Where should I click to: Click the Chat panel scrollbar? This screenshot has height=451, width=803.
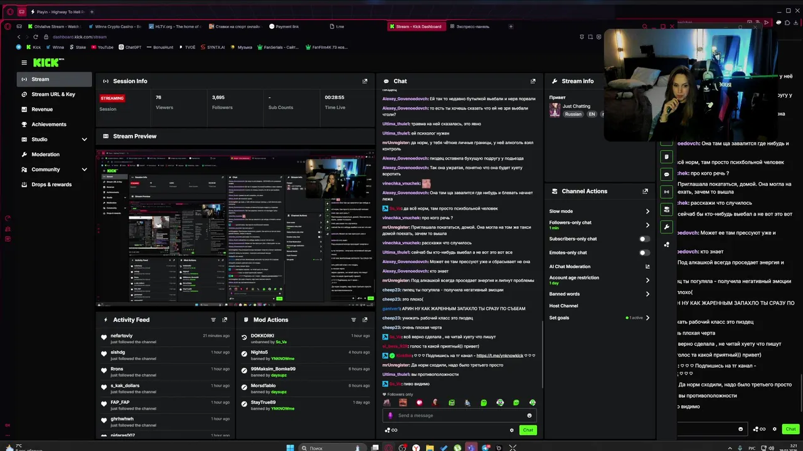click(x=543, y=354)
